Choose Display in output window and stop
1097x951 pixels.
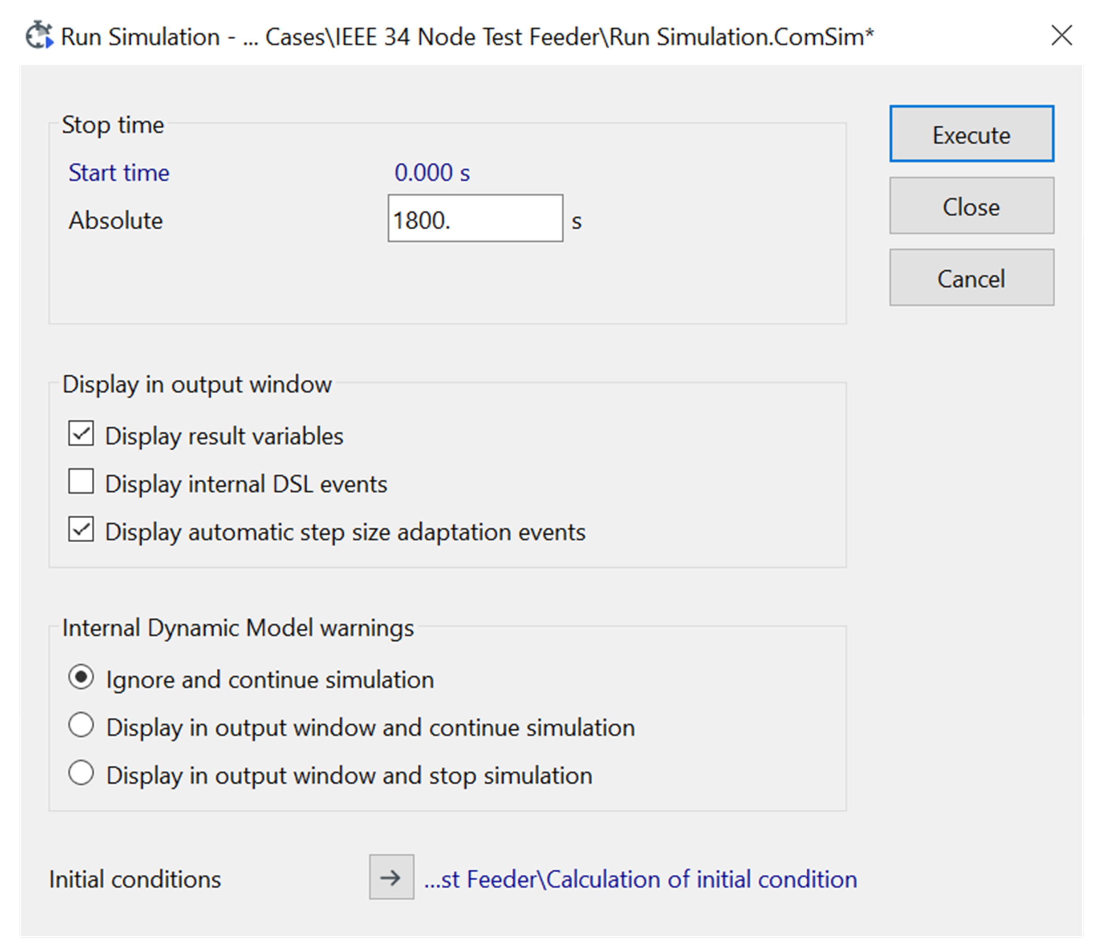tap(81, 773)
